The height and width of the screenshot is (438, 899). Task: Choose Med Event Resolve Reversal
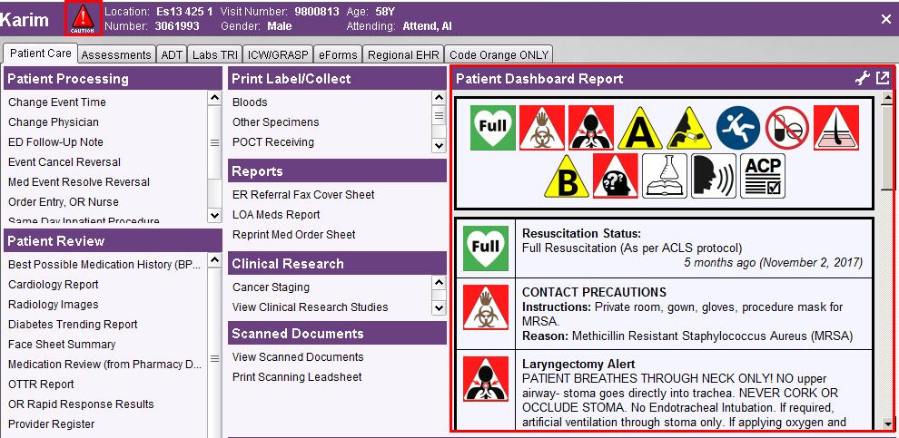[x=78, y=182]
